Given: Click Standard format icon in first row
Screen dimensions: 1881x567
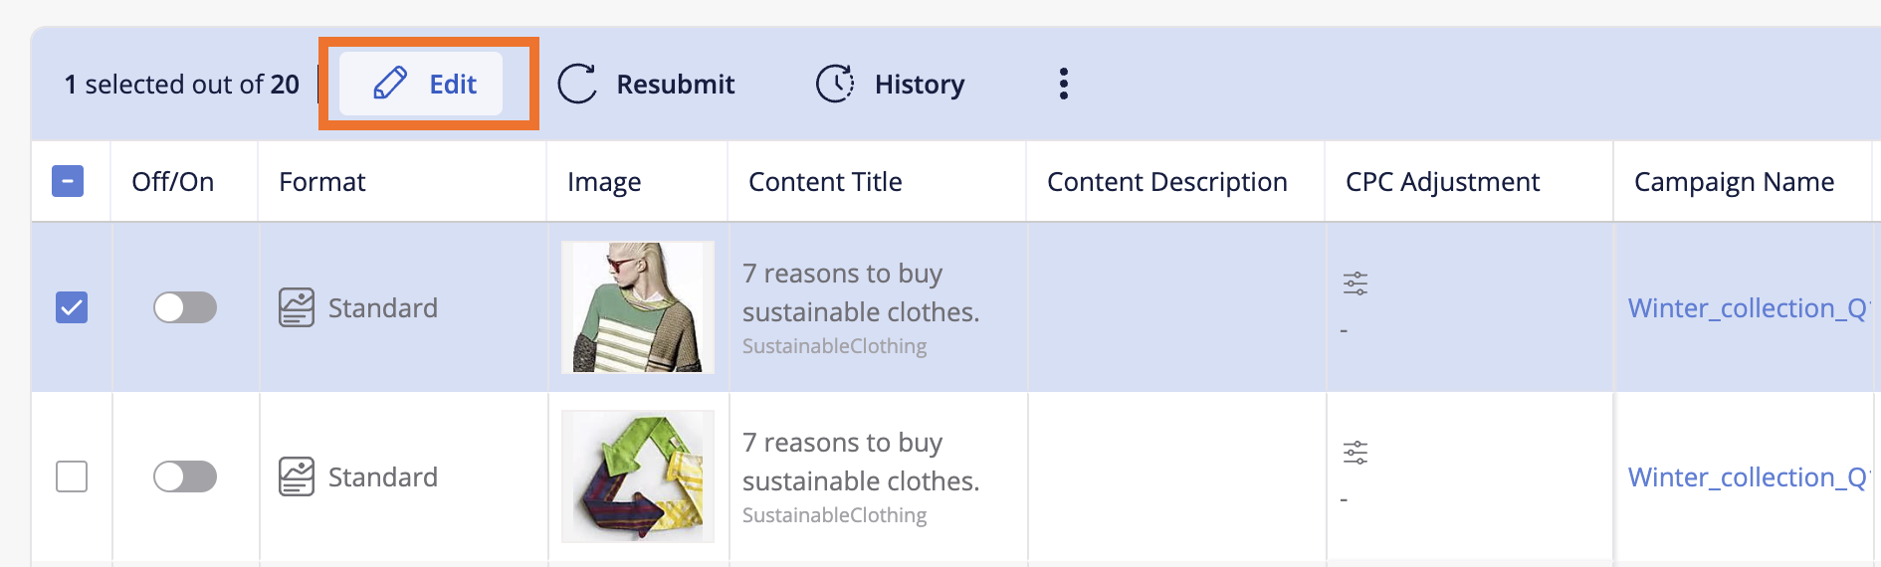Looking at the screenshot, I should point(297,307).
